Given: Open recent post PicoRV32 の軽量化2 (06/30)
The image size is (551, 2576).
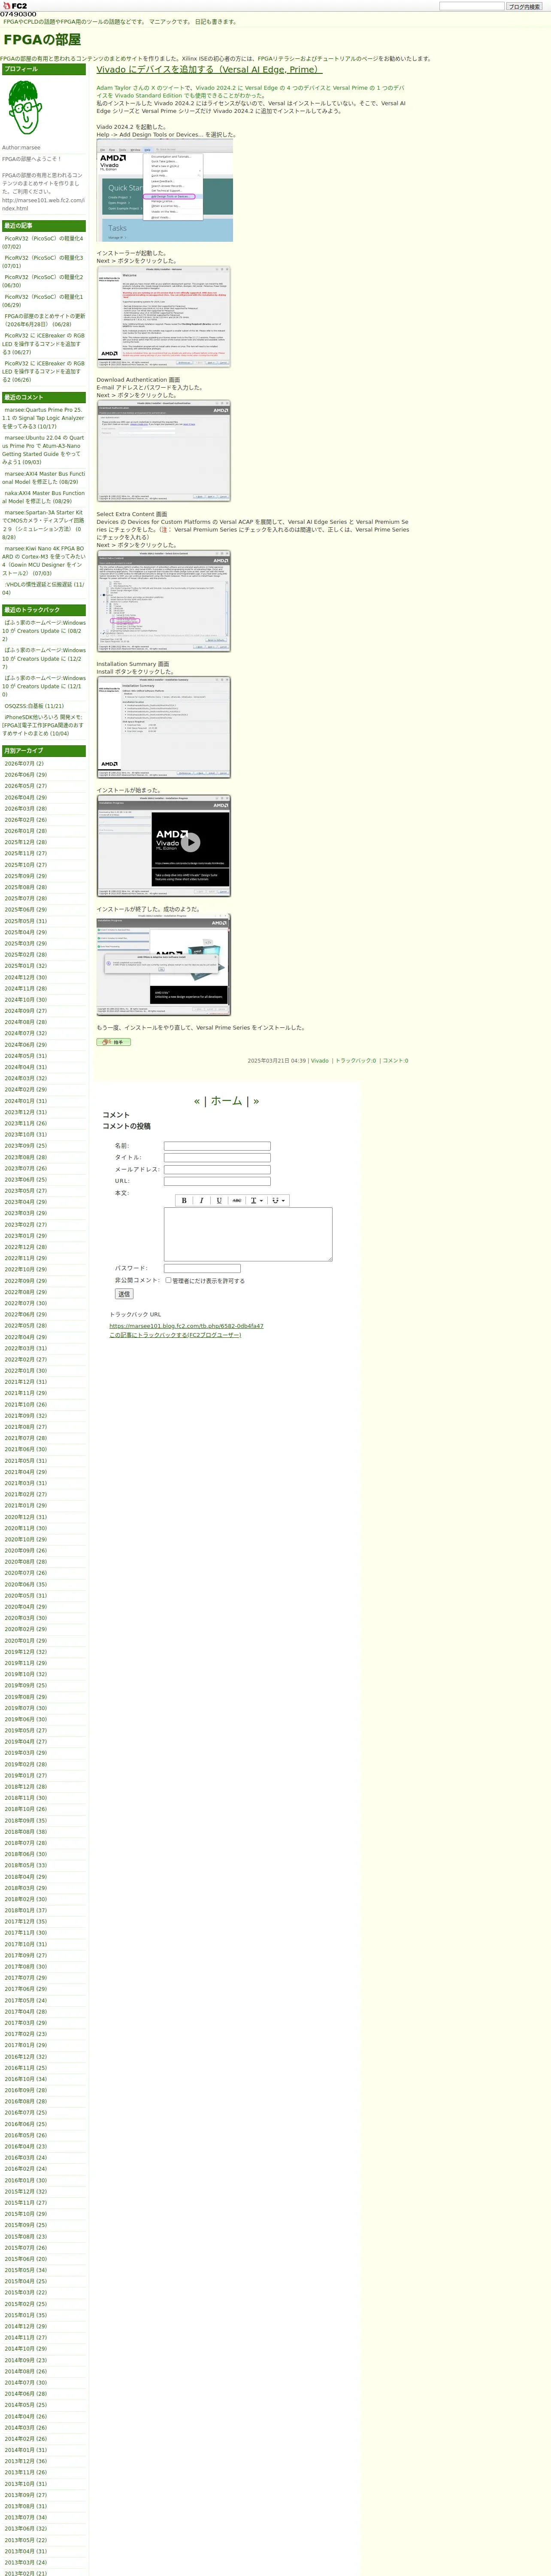Looking at the screenshot, I should [x=43, y=281].
